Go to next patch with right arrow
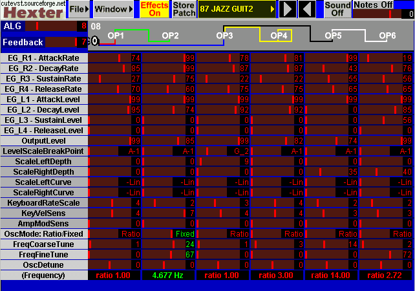The image size is (415, 291). [x=288, y=9]
